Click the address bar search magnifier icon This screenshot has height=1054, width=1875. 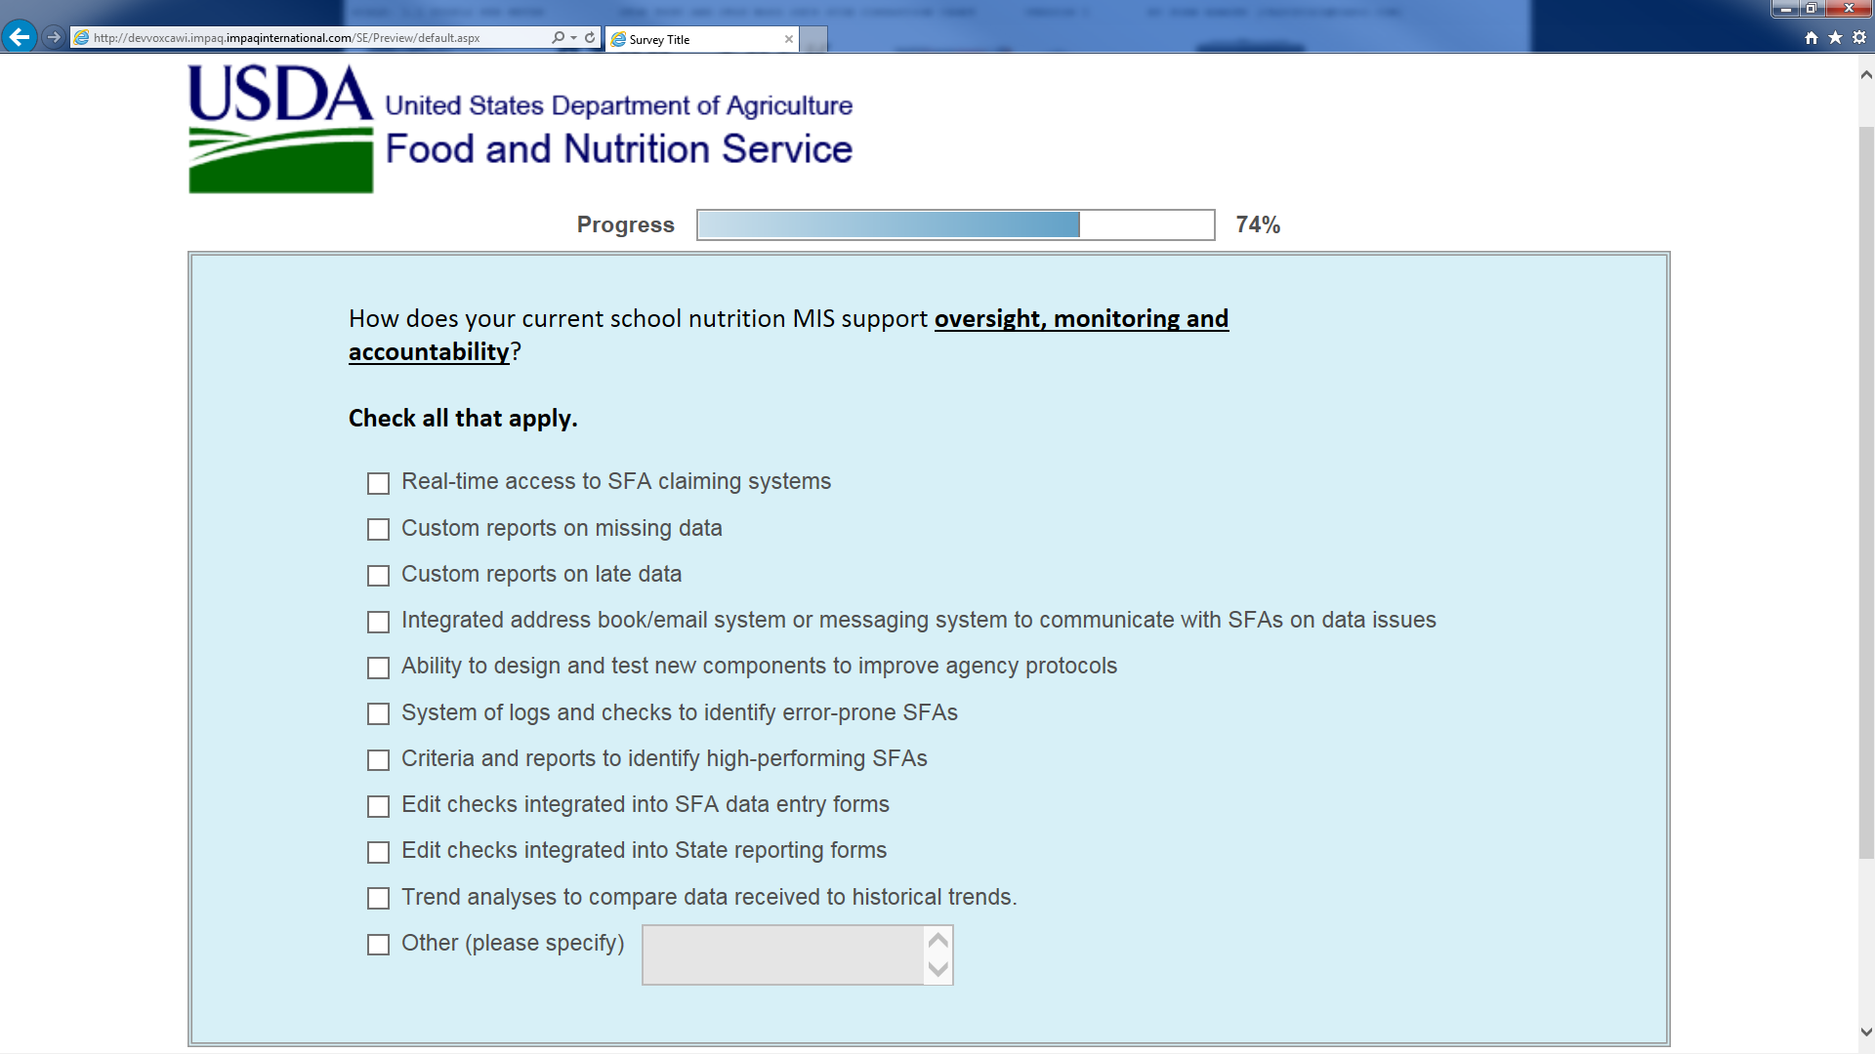coord(558,37)
